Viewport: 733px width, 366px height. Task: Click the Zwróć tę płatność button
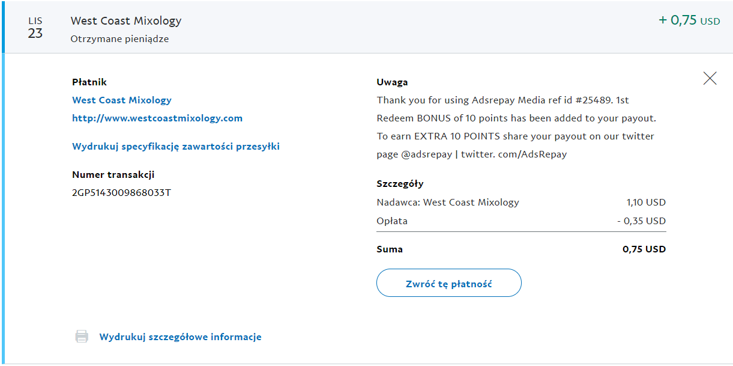[449, 283]
